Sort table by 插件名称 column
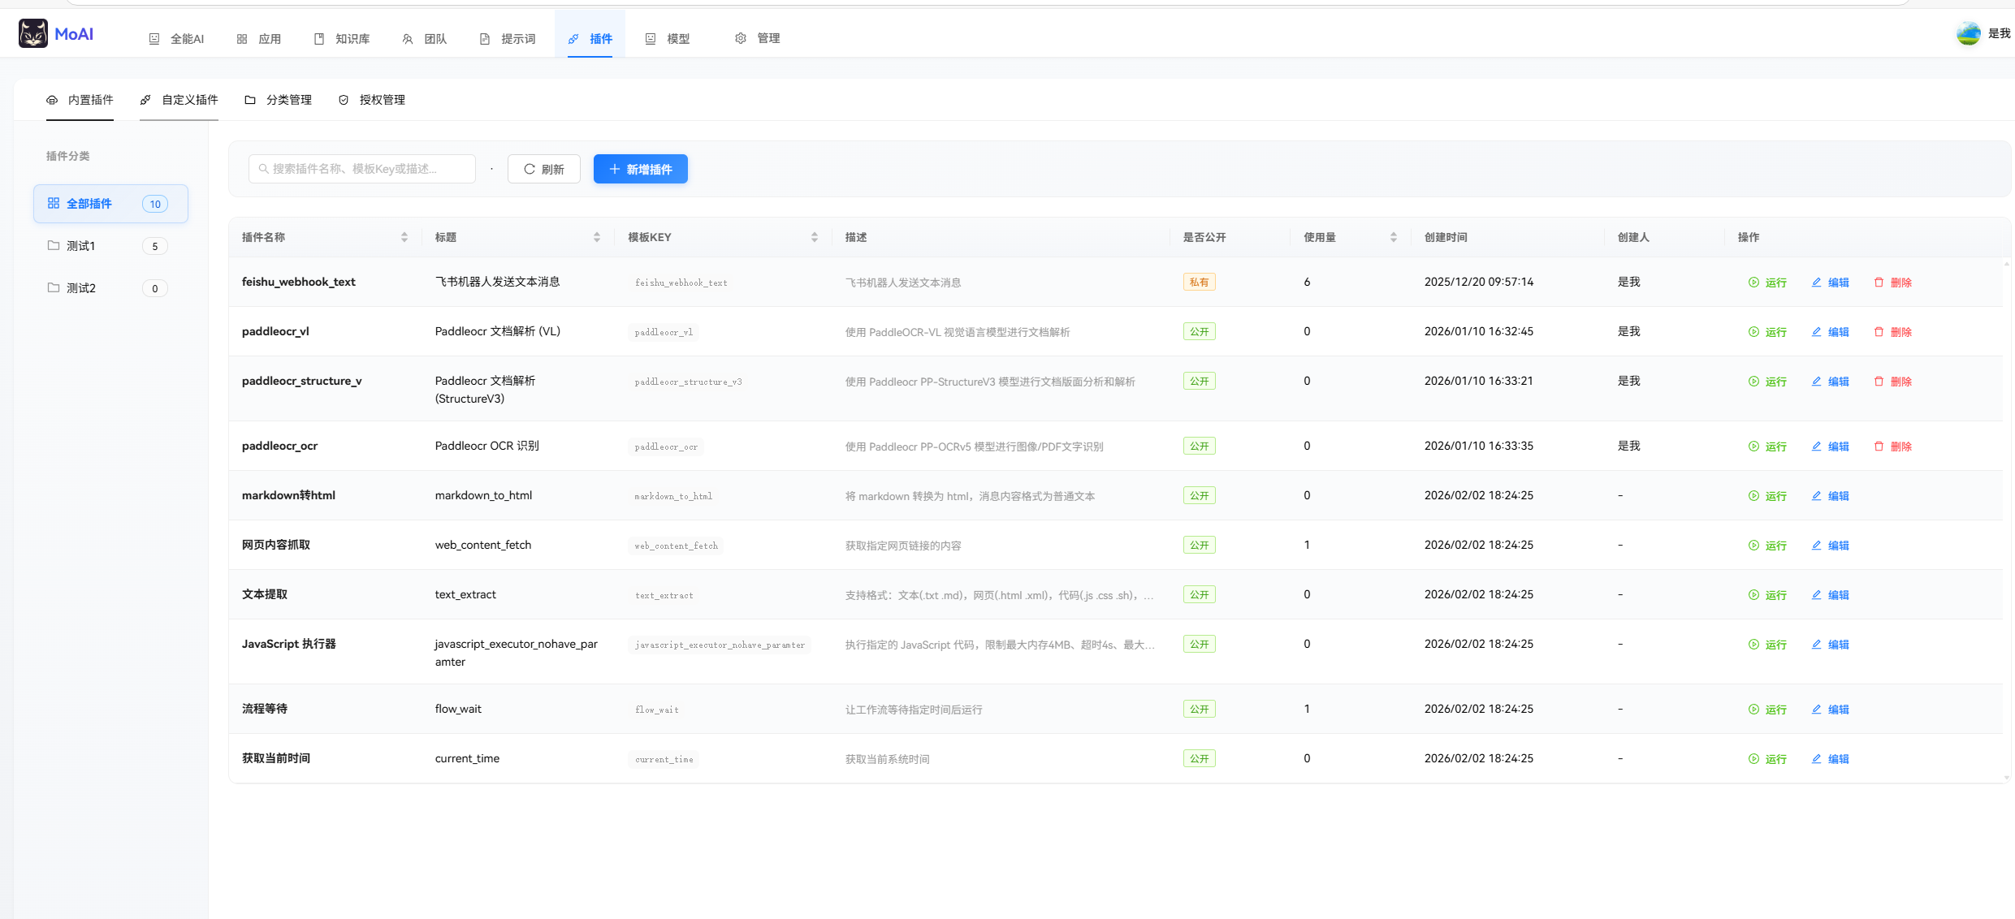 [404, 237]
